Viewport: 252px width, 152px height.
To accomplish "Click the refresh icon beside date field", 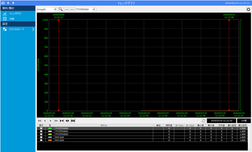I will (204, 121).
